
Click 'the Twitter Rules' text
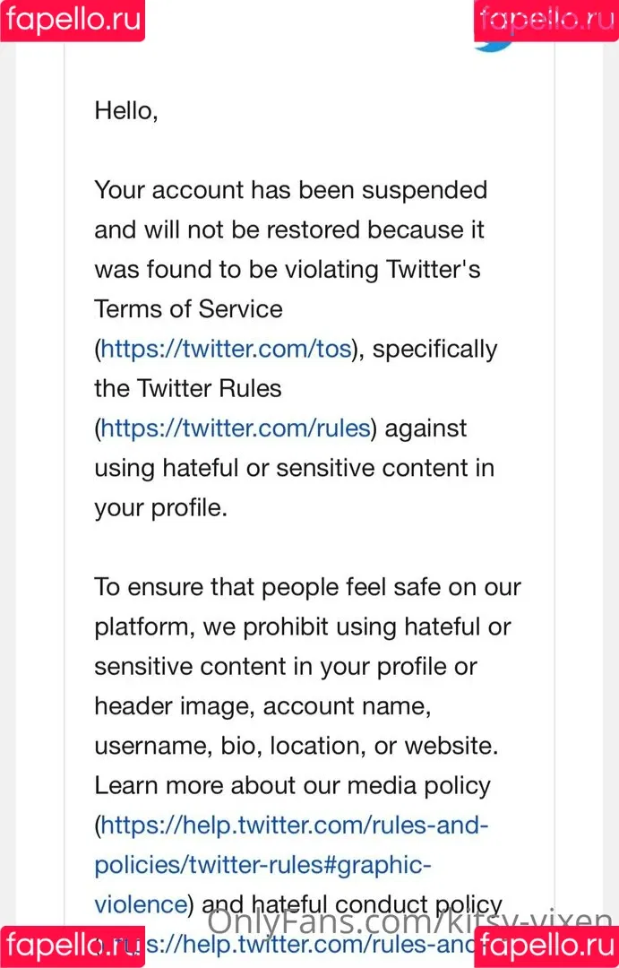pyautogui.click(x=187, y=388)
